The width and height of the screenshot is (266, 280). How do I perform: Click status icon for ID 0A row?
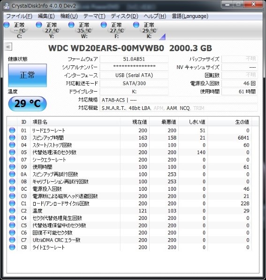tap(12, 174)
